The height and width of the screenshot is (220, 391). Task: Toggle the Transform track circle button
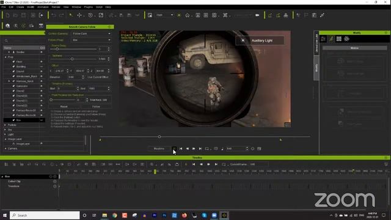point(55,186)
